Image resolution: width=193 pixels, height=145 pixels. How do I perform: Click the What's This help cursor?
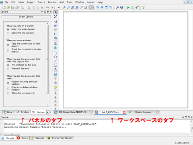point(122,8)
